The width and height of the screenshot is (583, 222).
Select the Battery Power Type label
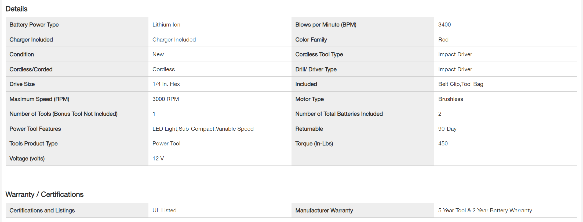point(34,25)
